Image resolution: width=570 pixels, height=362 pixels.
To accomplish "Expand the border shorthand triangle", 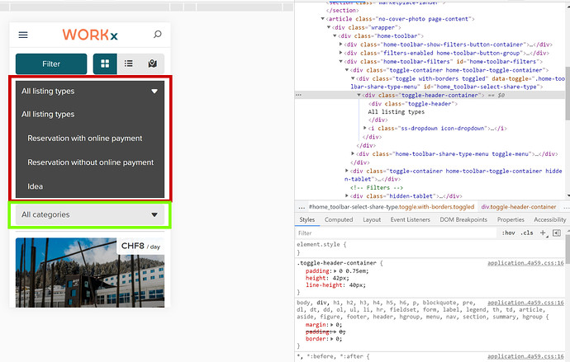I will coord(332,339).
